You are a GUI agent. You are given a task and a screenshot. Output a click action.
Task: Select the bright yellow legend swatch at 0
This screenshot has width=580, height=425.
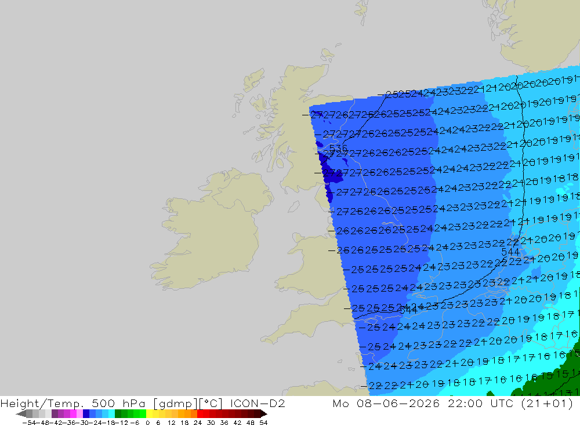click(x=149, y=414)
